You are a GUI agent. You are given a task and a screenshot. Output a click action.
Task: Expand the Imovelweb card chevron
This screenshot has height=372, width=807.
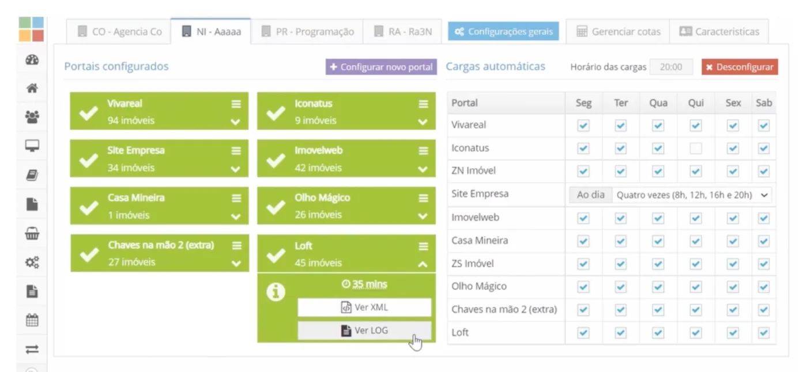pyautogui.click(x=423, y=169)
